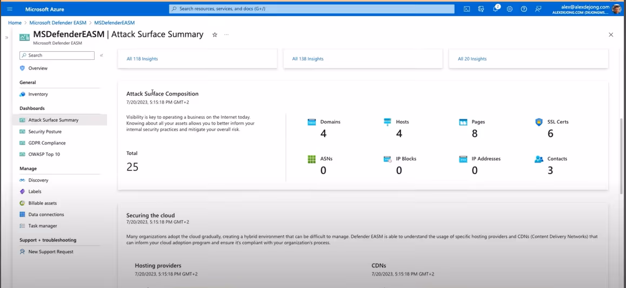Screen dimensions: 626x288
Task: Collapse the resource menu with the double chevron
Action: [102, 56]
